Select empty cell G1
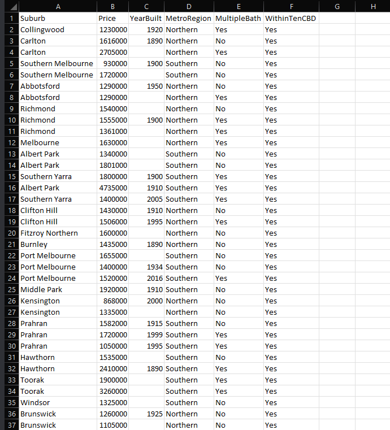The height and width of the screenshot is (430, 390). coord(337,18)
